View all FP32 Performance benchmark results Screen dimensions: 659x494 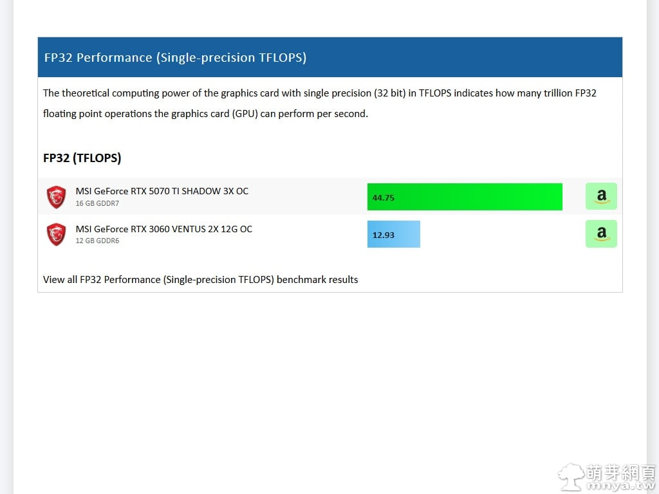tap(200, 280)
